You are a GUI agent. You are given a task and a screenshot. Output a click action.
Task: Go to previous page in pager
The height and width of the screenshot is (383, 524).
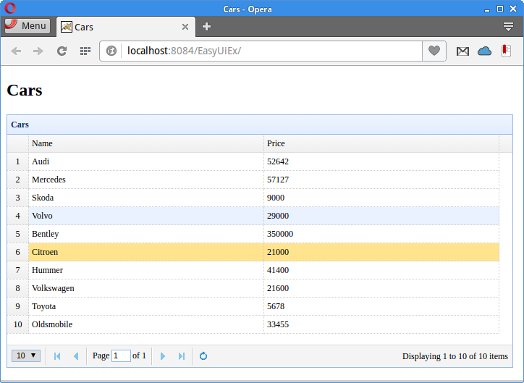click(x=76, y=356)
